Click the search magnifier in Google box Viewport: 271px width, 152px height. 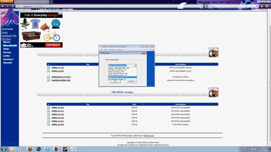pyautogui.click(x=257, y=6)
